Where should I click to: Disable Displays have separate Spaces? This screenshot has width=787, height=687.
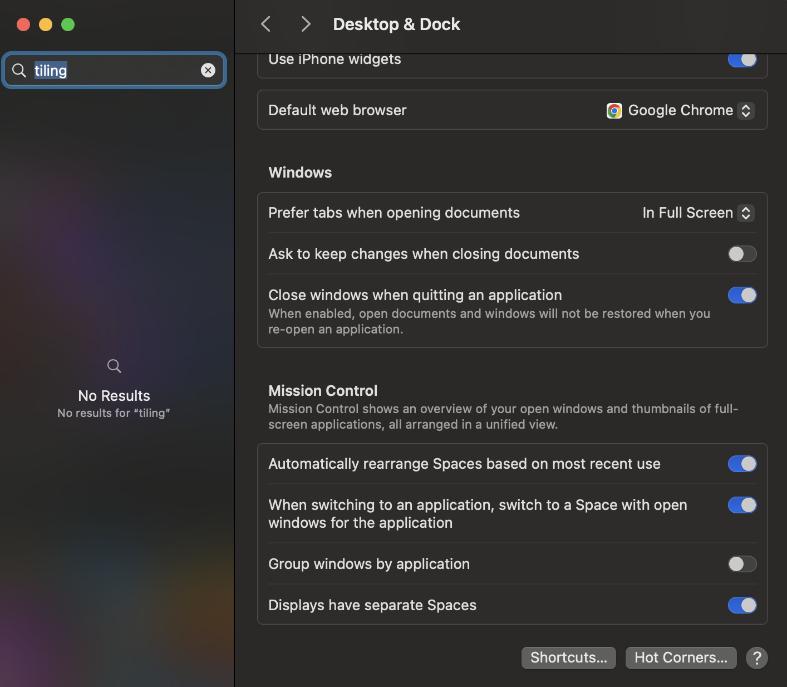(742, 605)
